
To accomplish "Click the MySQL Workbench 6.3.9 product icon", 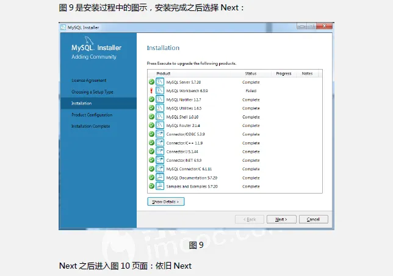I will click(160, 90).
